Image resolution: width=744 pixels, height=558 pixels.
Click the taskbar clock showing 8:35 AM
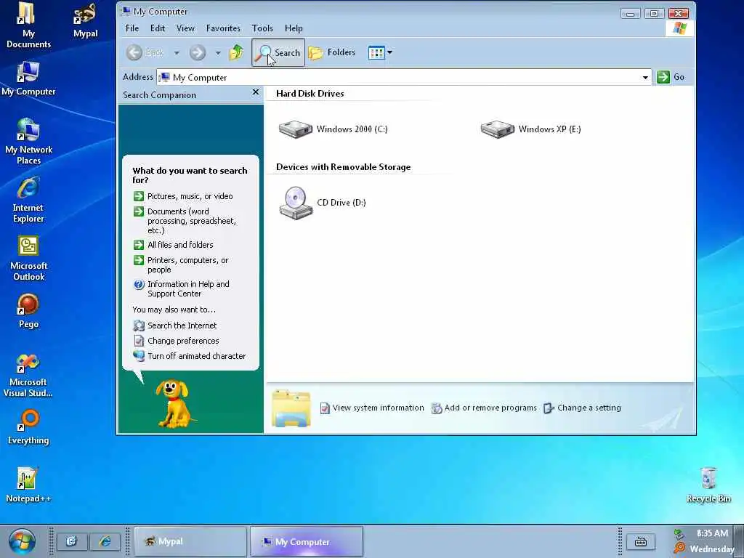712,533
